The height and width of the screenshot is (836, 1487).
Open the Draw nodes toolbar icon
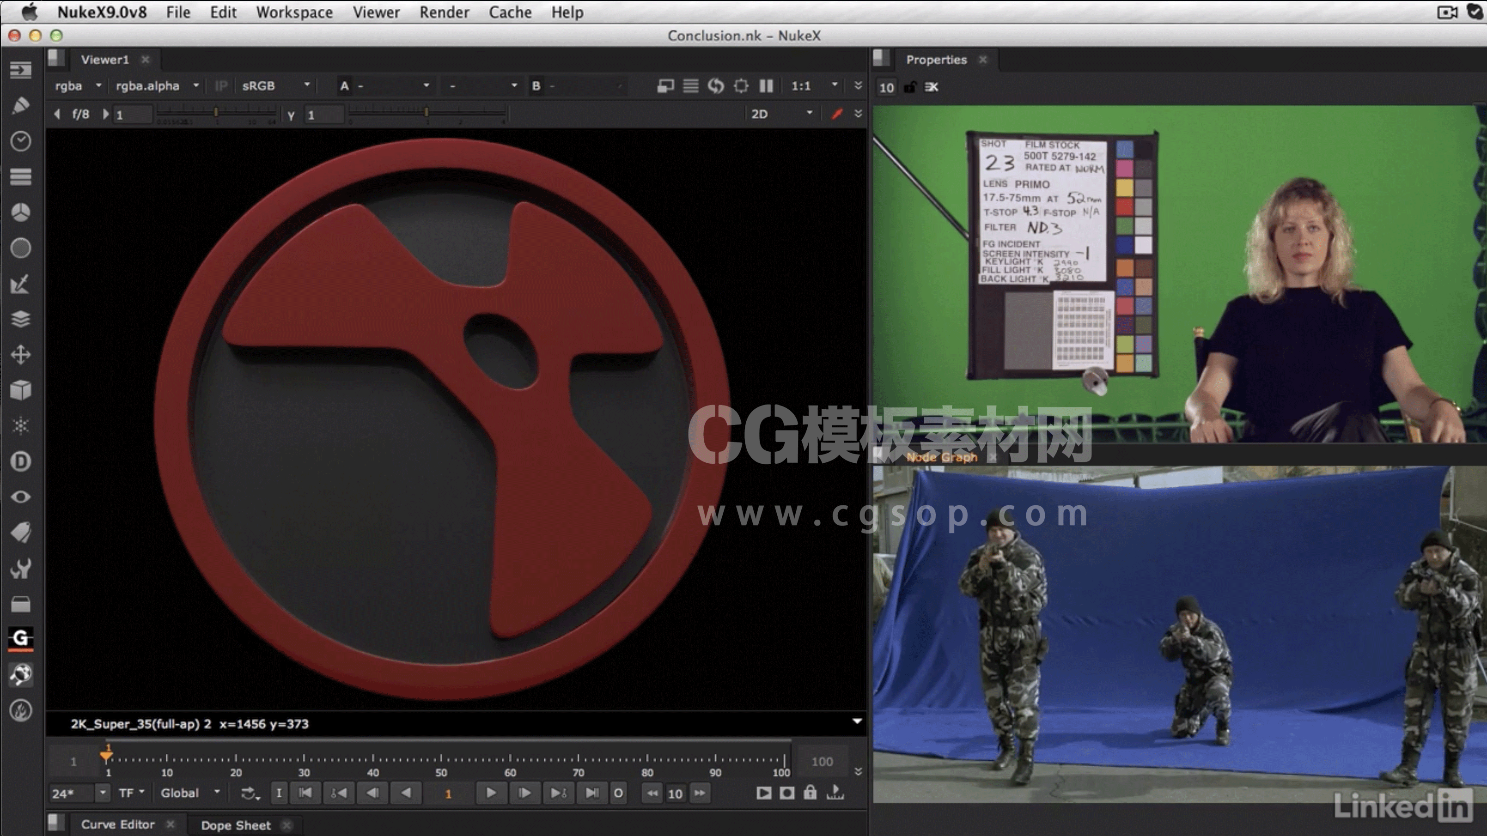point(21,106)
